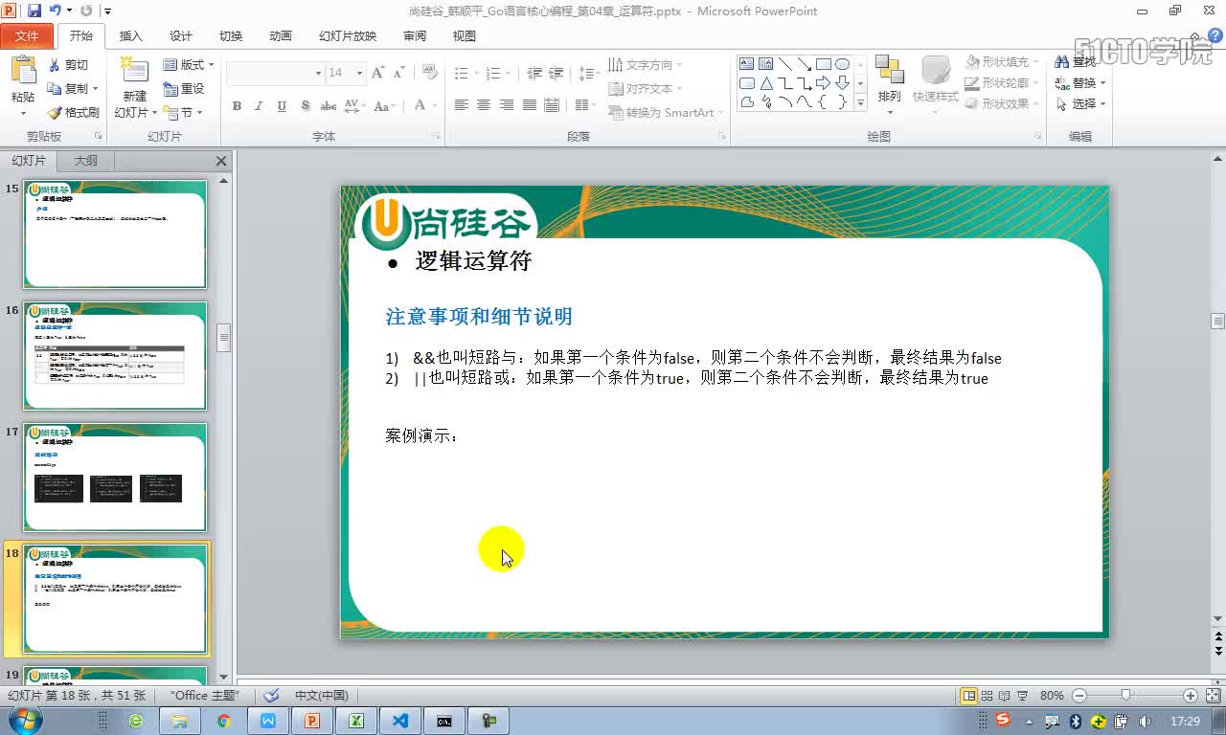
Task: Fit slide to current window
Action: click(1212, 696)
